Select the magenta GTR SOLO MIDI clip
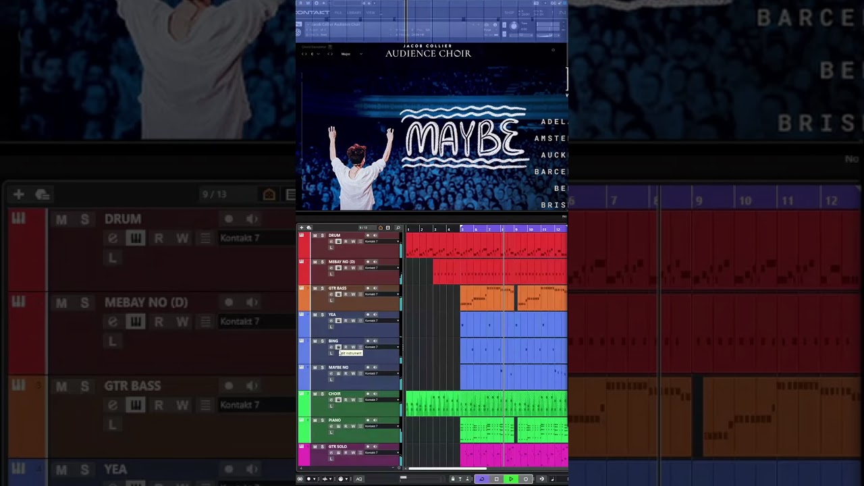The height and width of the screenshot is (486, 864). (514, 456)
